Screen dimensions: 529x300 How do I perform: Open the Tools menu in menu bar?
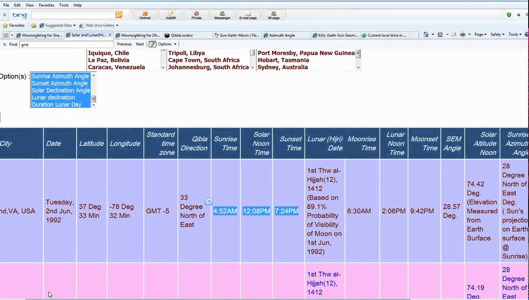pyautogui.click(x=64, y=5)
